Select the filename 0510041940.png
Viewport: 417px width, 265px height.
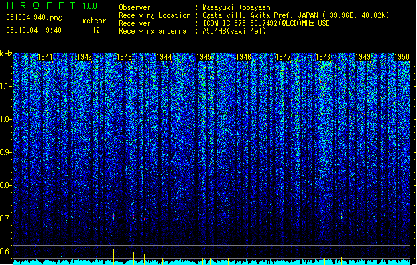click(x=34, y=17)
